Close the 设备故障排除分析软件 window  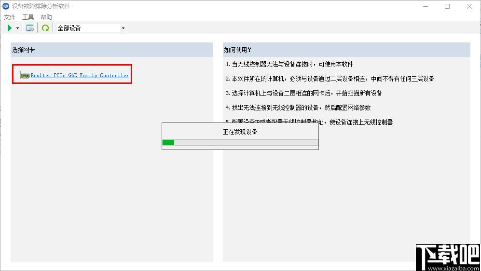(x=469, y=6)
